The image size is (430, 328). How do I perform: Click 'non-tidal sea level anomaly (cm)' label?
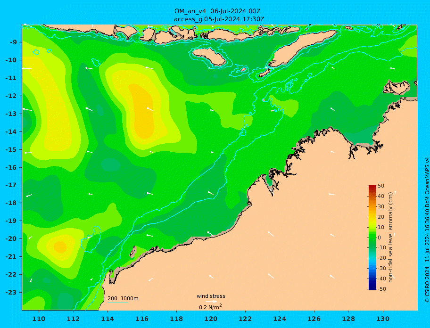click(x=391, y=238)
